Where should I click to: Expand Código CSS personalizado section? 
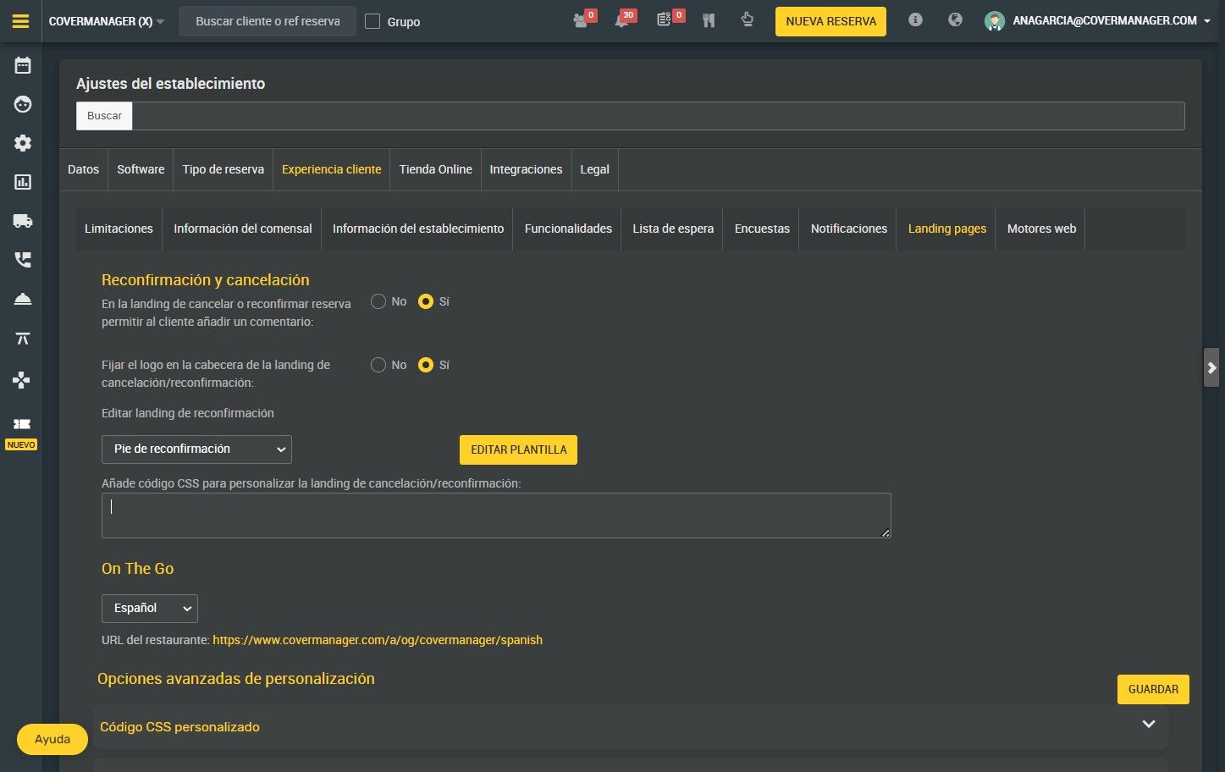pos(631,726)
